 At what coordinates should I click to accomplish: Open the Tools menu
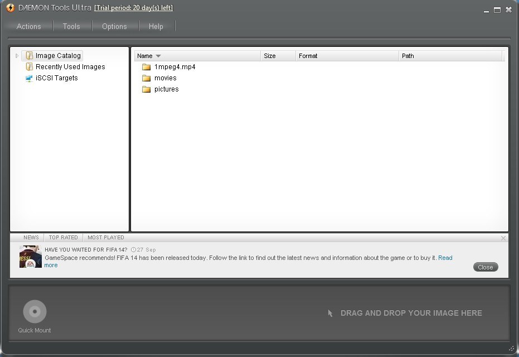[x=71, y=26]
